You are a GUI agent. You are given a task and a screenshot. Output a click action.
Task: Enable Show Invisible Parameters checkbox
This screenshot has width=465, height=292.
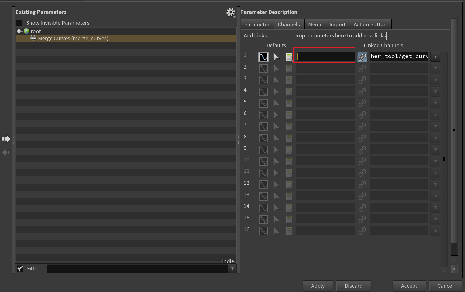coord(19,23)
